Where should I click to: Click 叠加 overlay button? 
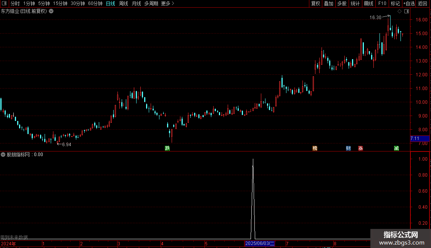tap(328, 3)
